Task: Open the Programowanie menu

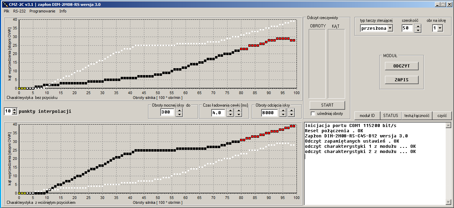Action: point(42,11)
